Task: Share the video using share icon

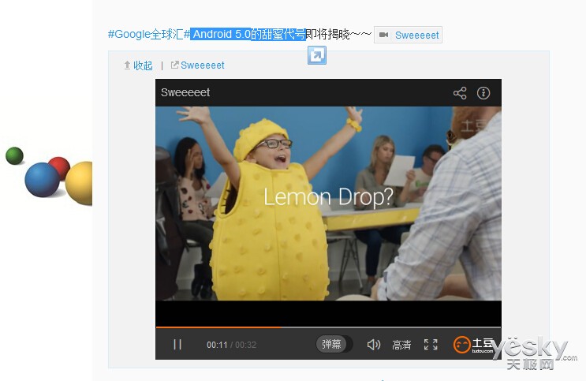Action: point(460,93)
